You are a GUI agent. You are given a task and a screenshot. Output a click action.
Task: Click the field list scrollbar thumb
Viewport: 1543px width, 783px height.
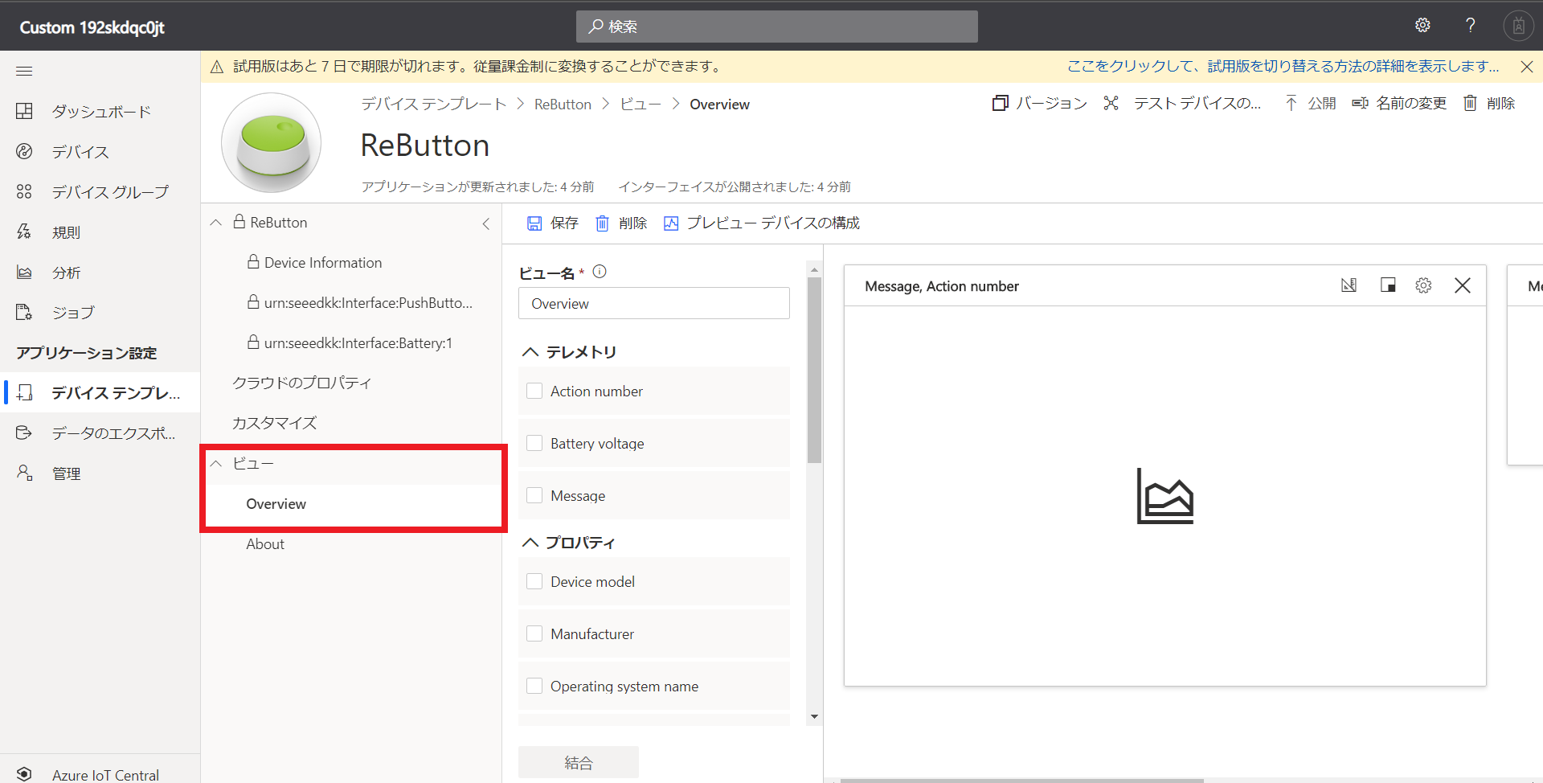814,371
